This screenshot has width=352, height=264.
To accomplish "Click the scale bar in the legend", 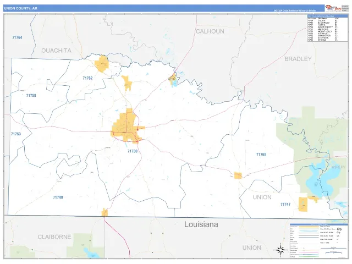I will click(x=333, y=249).
